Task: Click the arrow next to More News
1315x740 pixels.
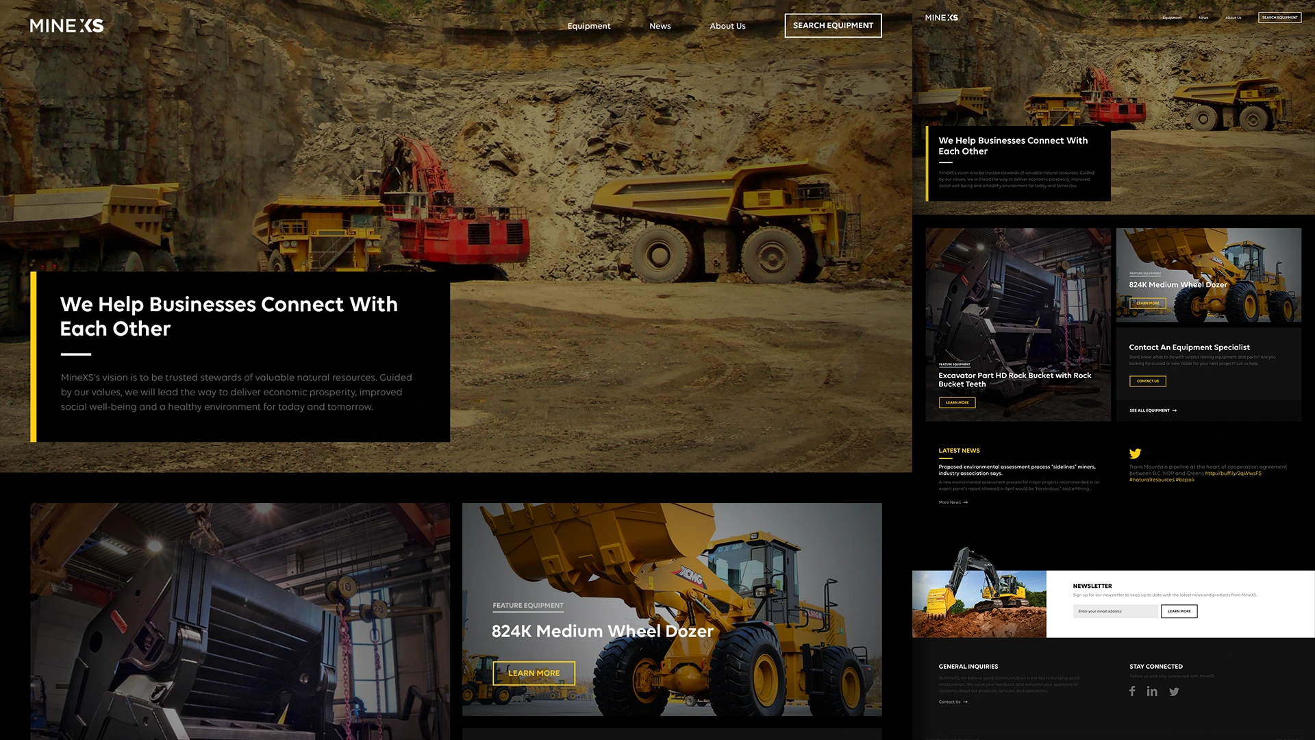Action: pyautogui.click(x=966, y=502)
